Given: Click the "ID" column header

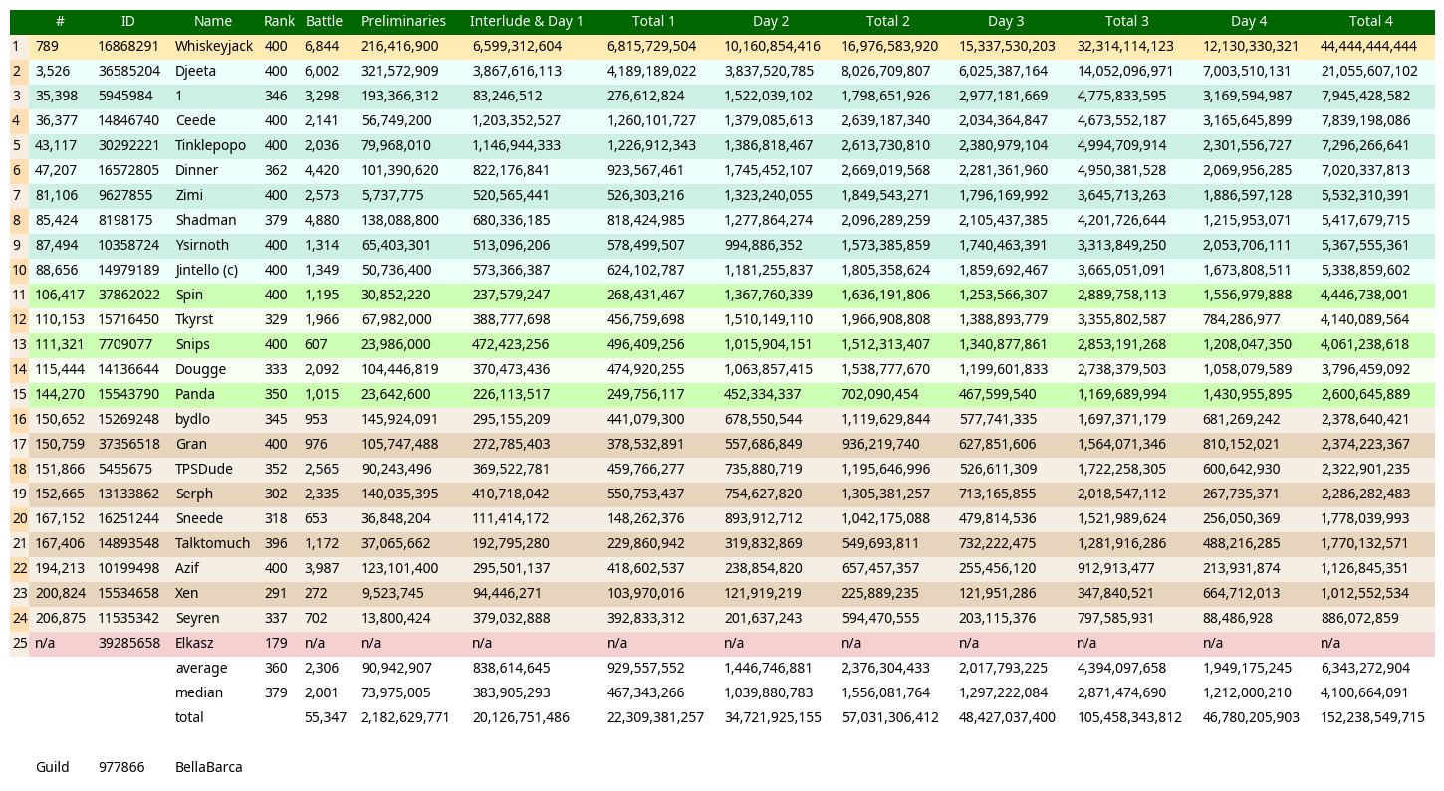Looking at the screenshot, I should [127, 21].
